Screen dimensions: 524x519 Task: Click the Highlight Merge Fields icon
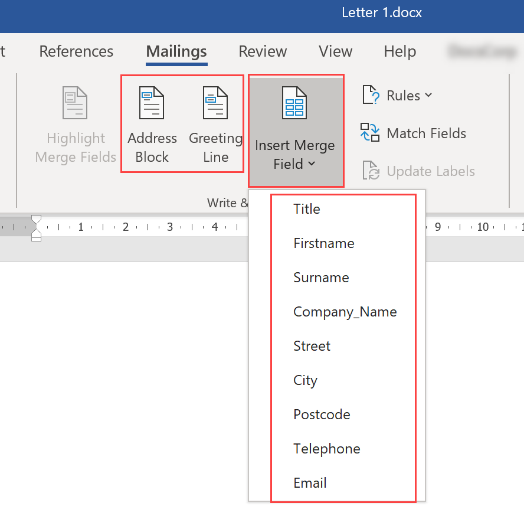point(75,103)
